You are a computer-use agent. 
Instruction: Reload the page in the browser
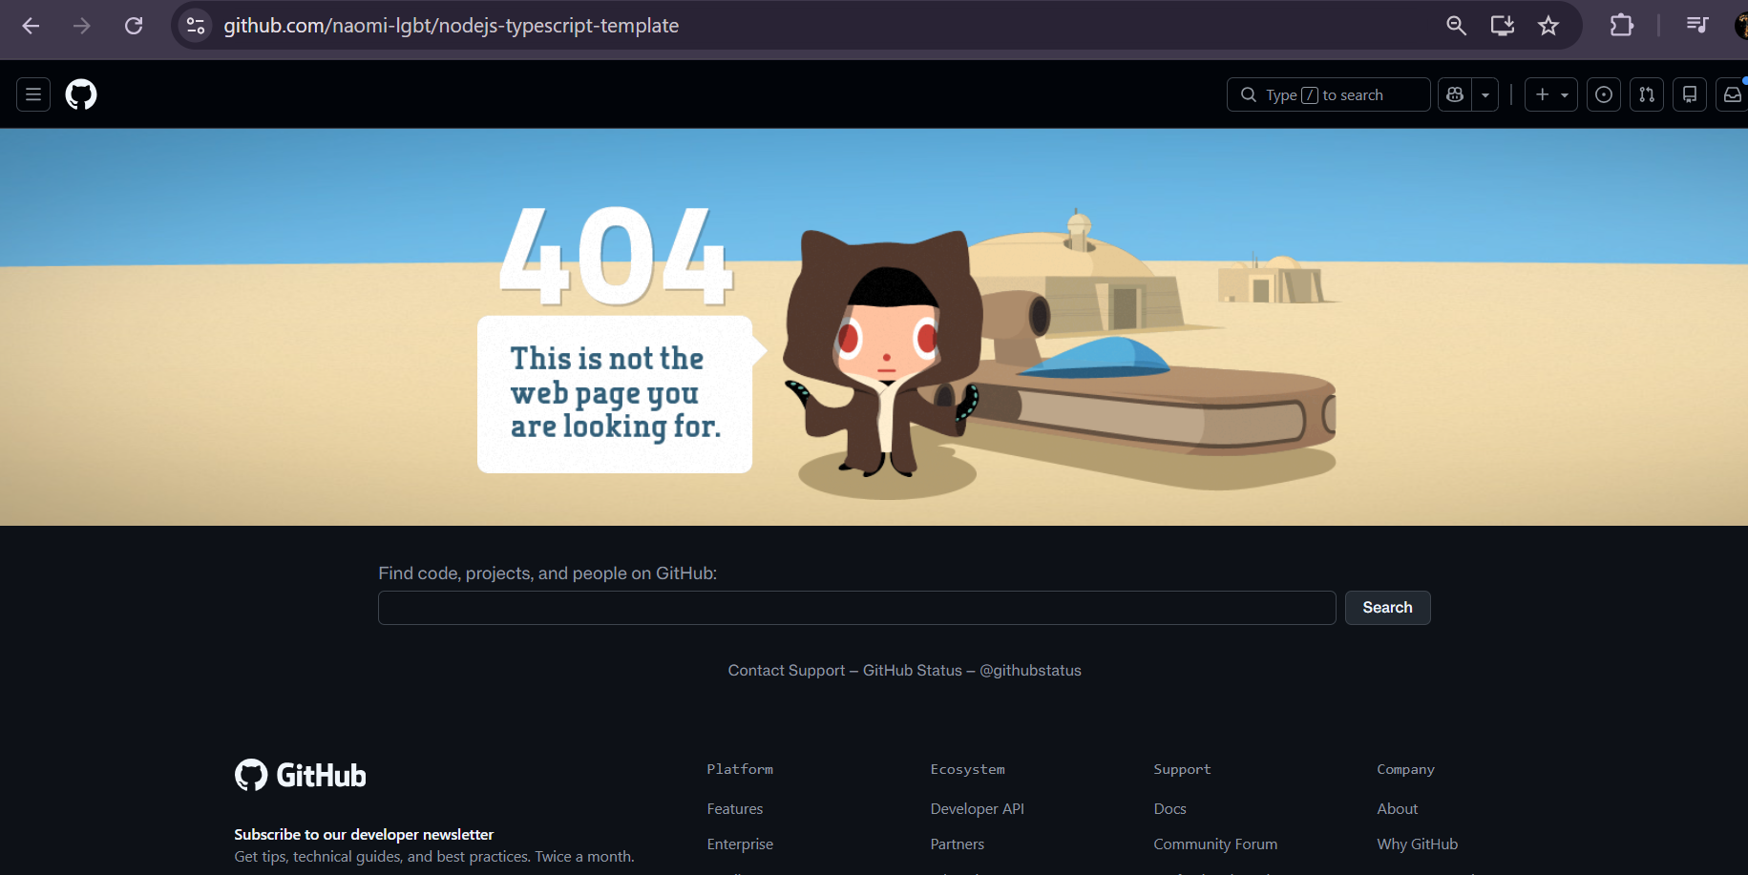click(x=134, y=26)
